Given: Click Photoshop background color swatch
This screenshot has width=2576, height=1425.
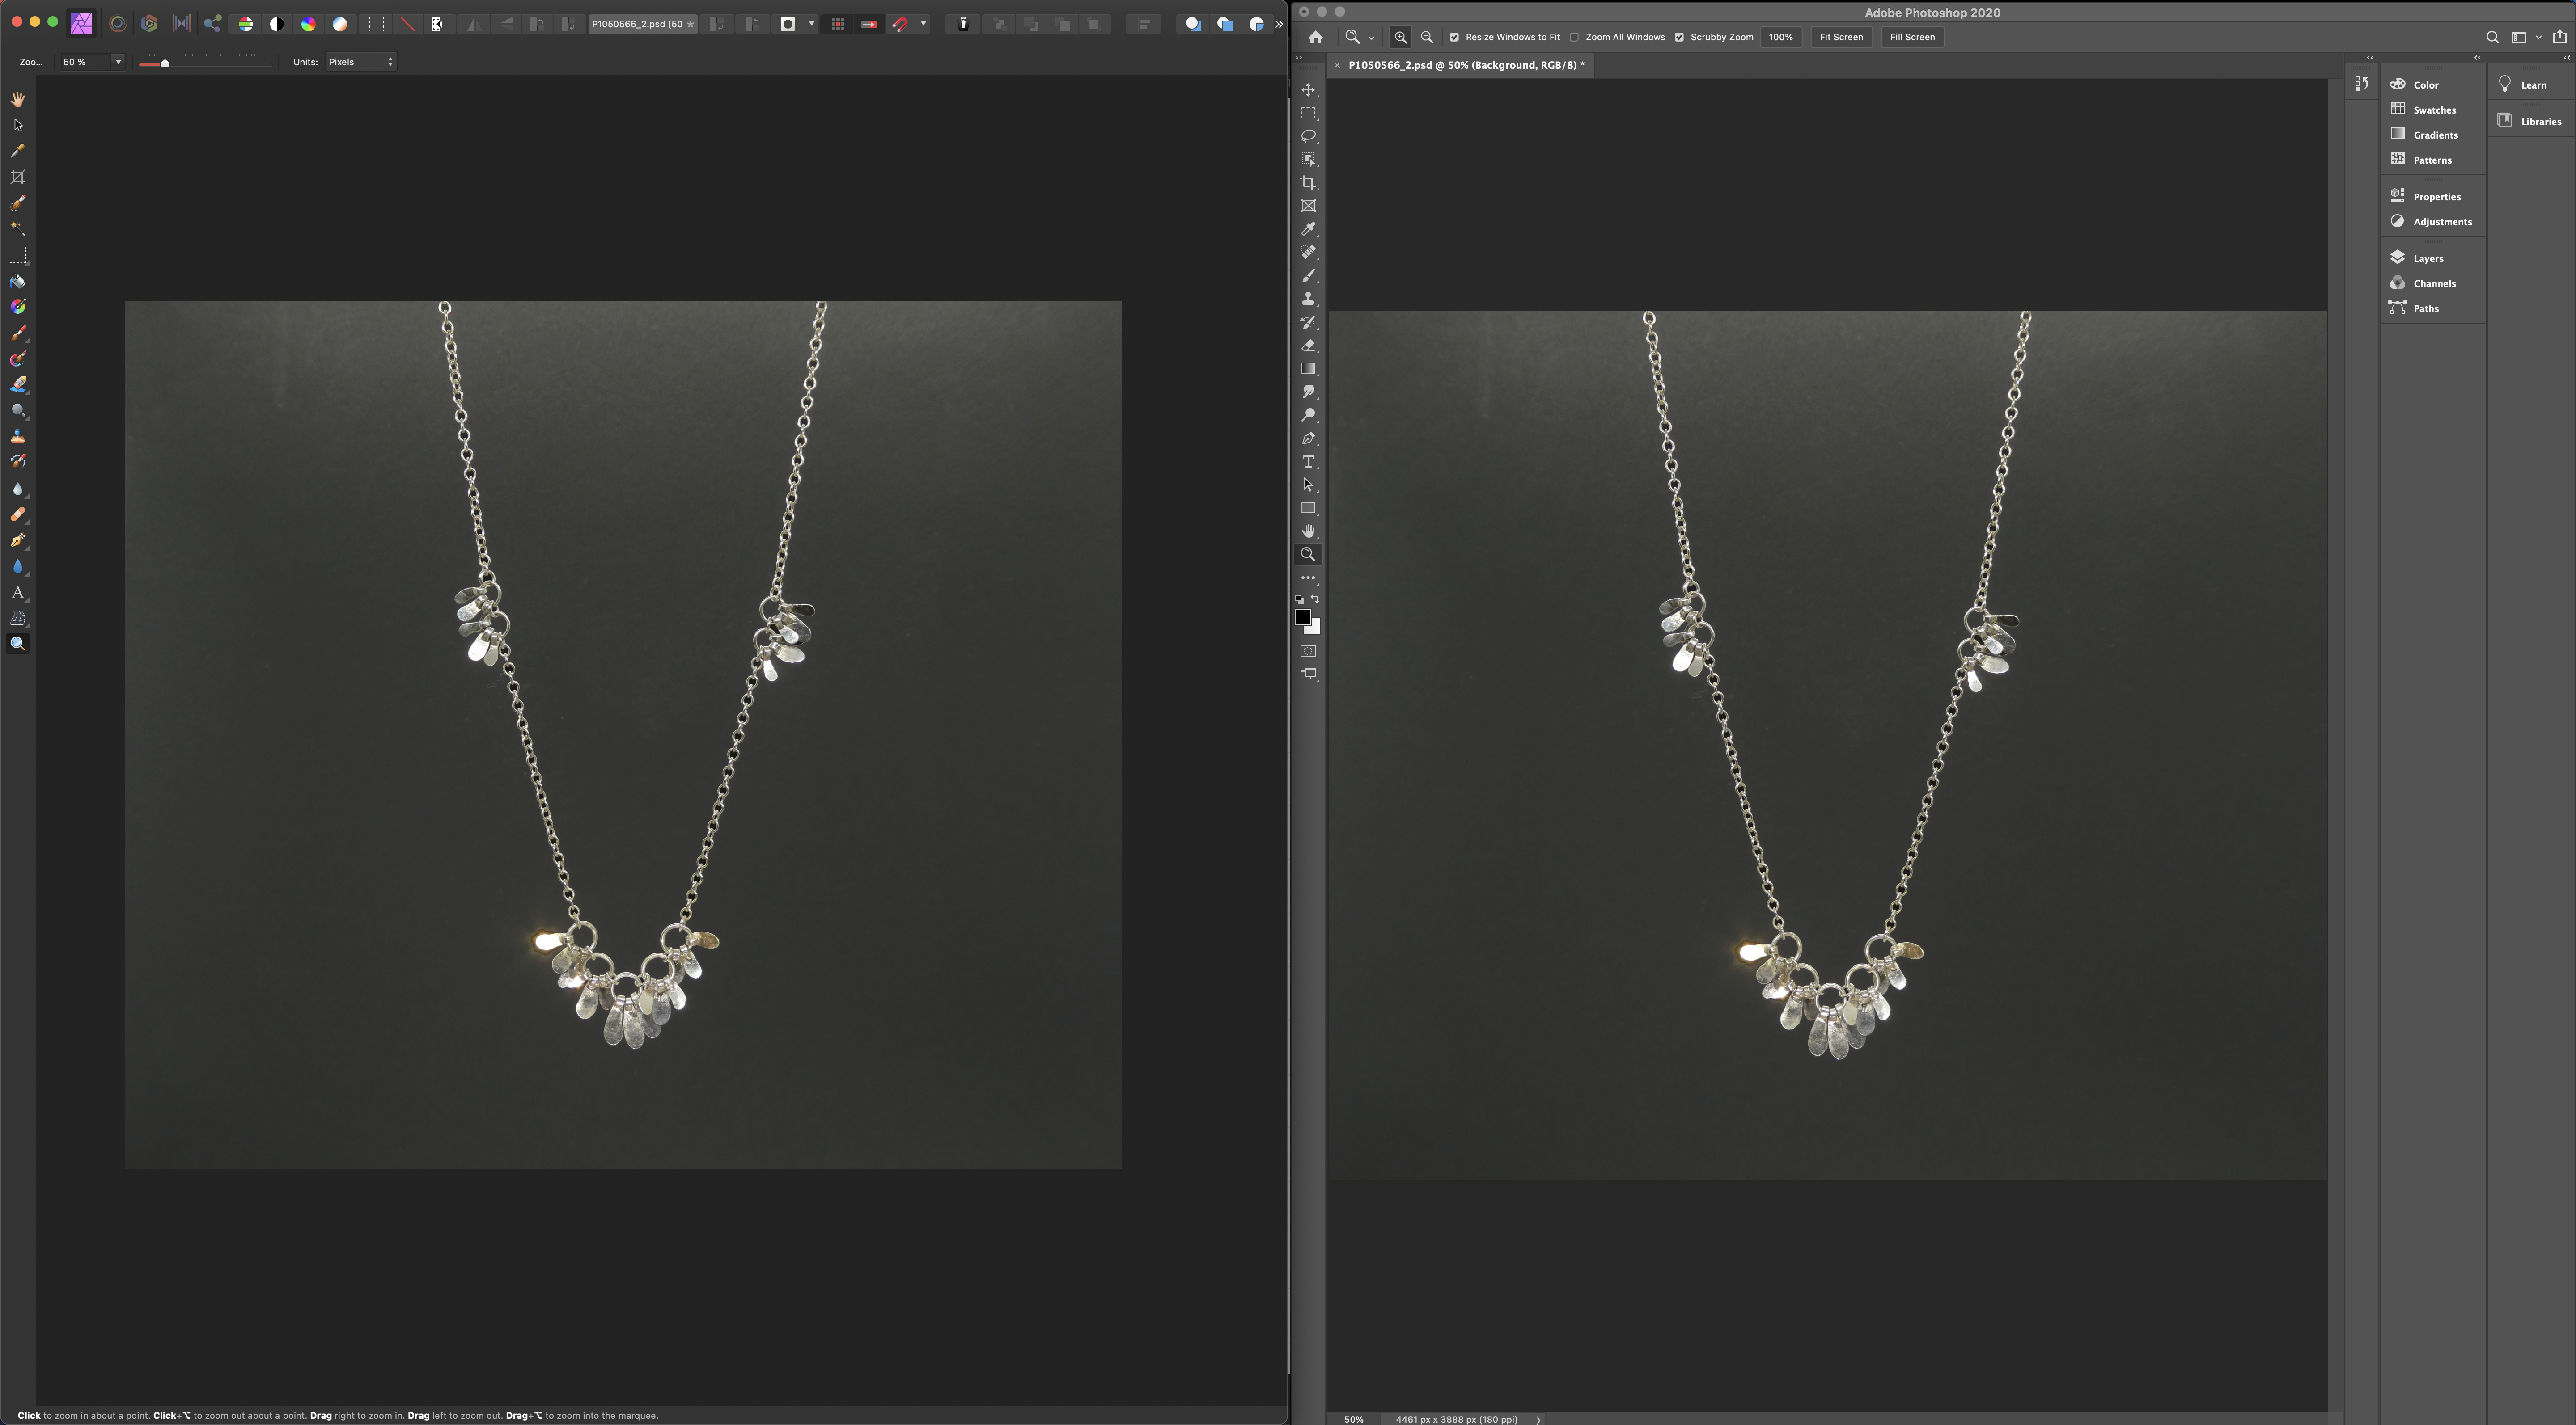Looking at the screenshot, I should click(1315, 628).
